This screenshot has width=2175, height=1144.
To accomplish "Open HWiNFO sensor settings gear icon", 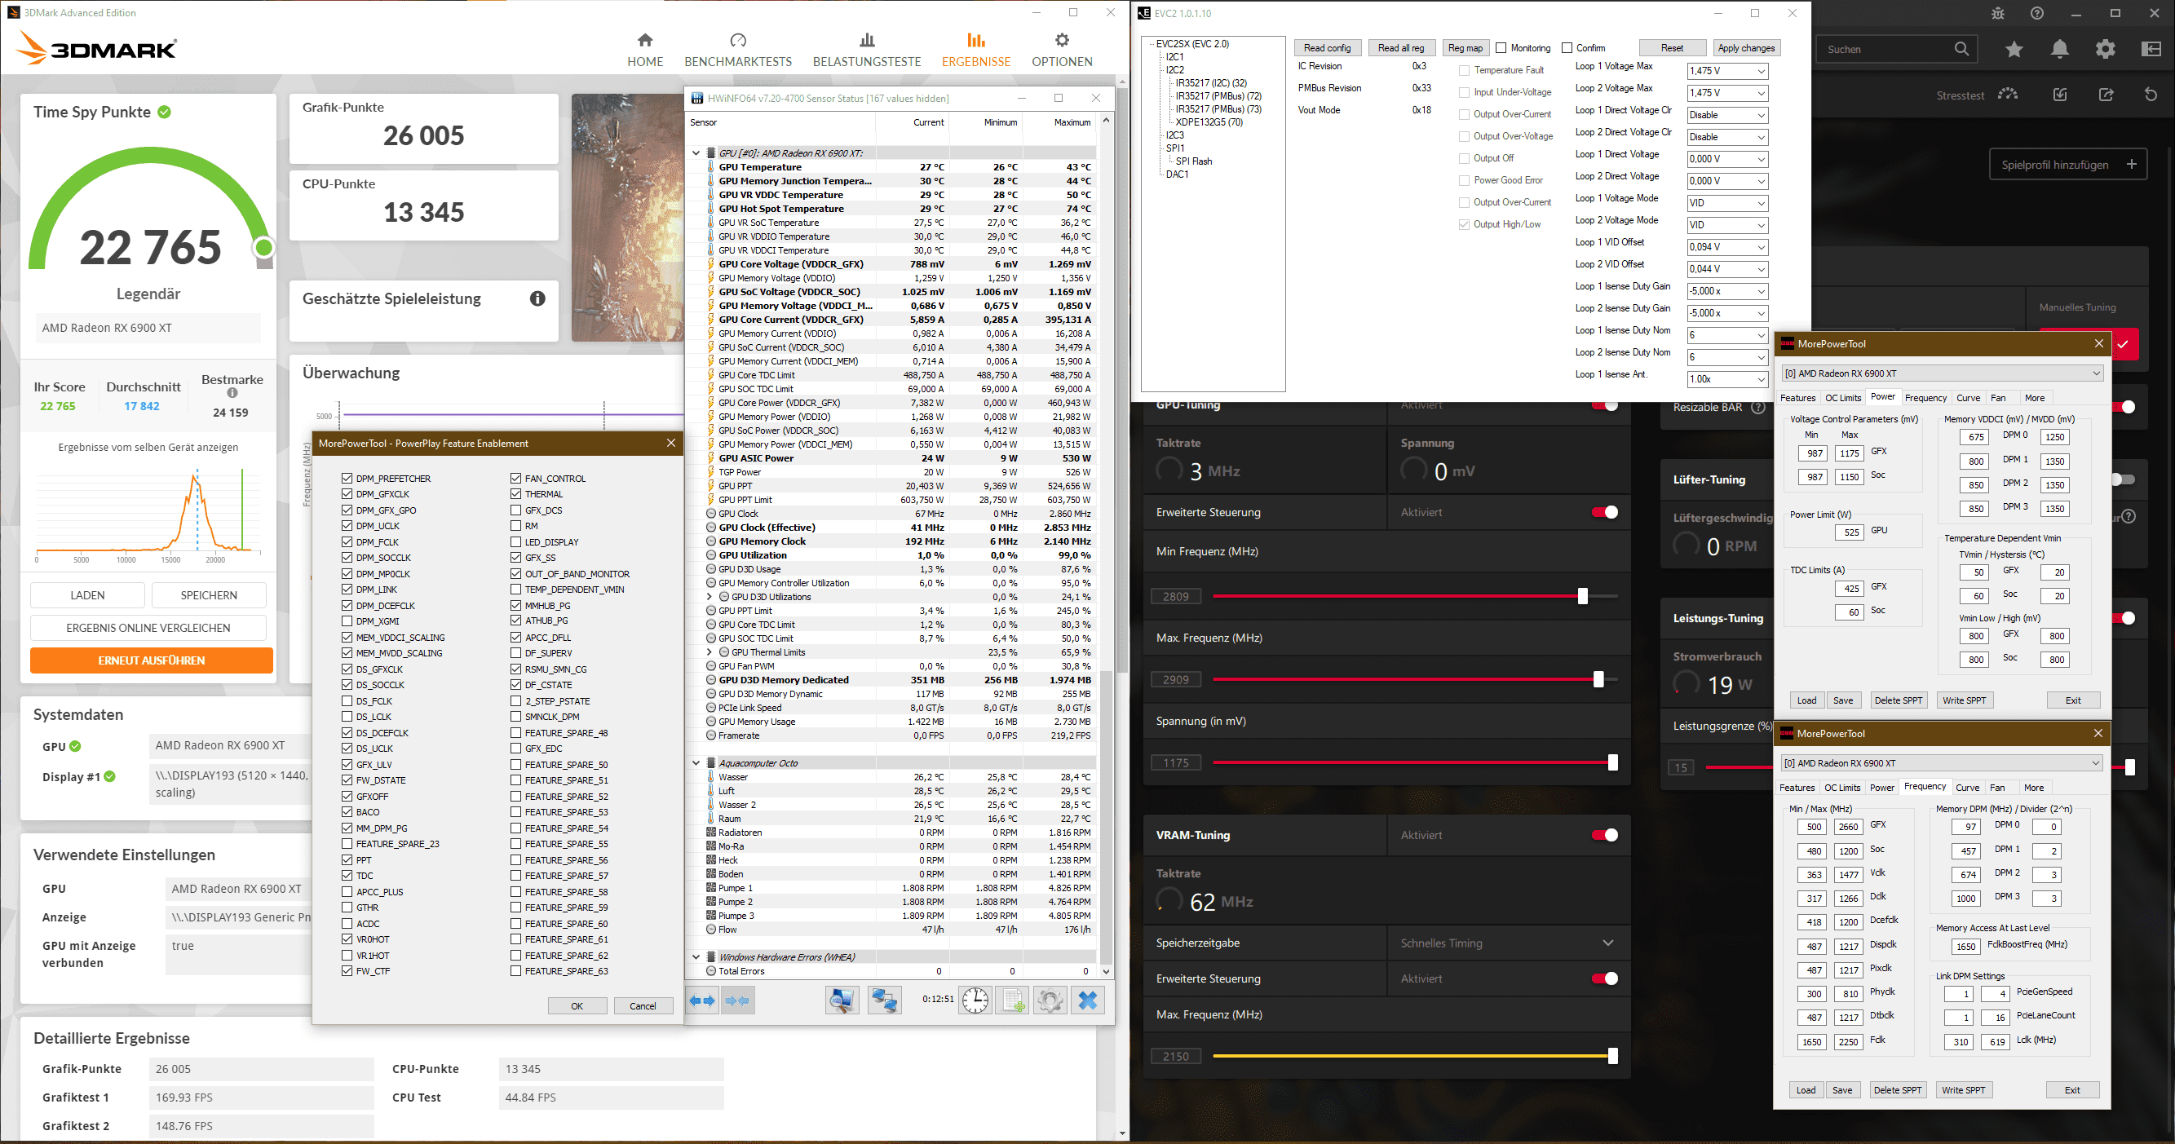I will [x=1050, y=1000].
